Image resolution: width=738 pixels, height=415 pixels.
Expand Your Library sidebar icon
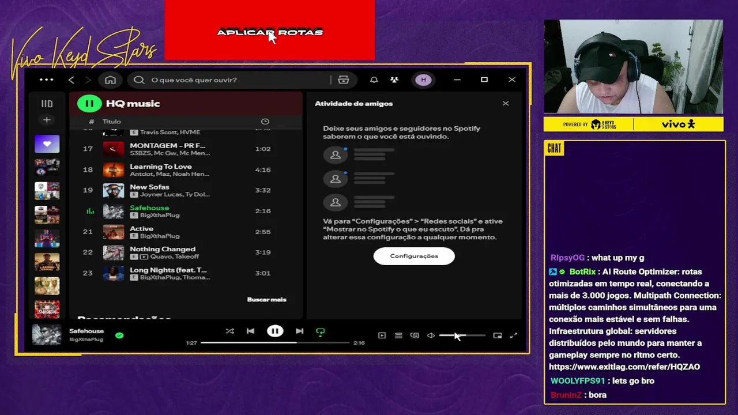tap(47, 104)
